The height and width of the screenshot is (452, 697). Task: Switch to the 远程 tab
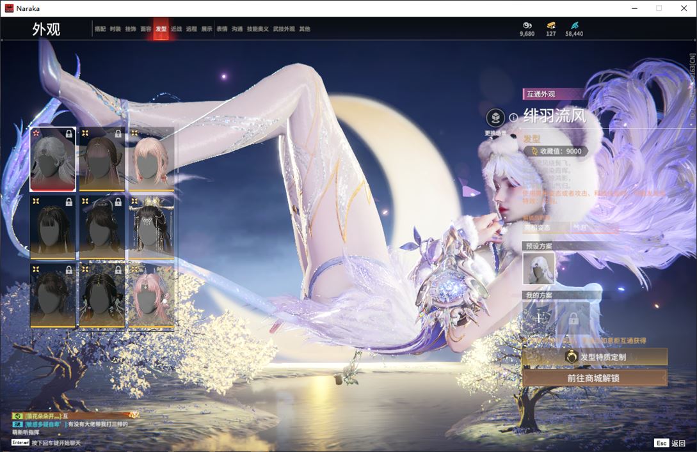191,29
